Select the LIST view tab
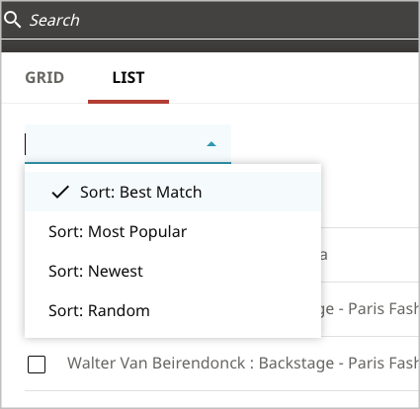The width and height of the screenshot is (420, 409). 128,78
